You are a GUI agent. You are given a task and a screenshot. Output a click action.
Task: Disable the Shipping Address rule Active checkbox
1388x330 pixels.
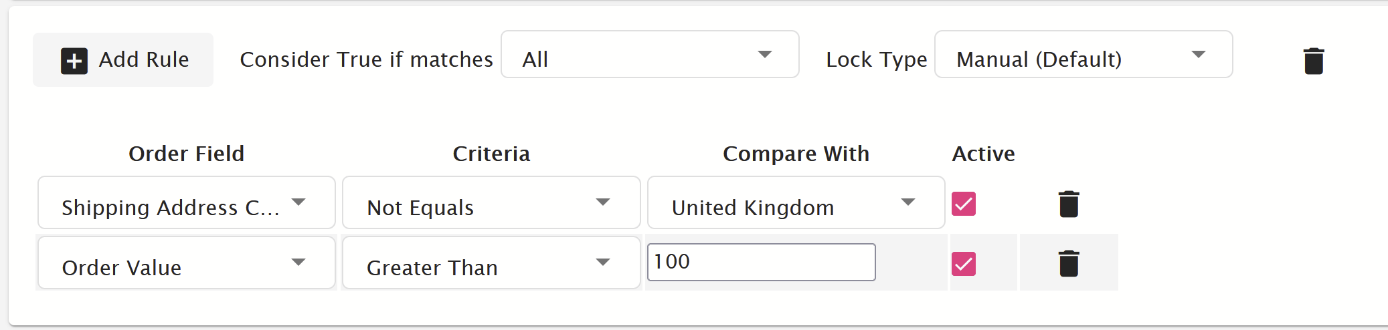click(x=964, y=204)
